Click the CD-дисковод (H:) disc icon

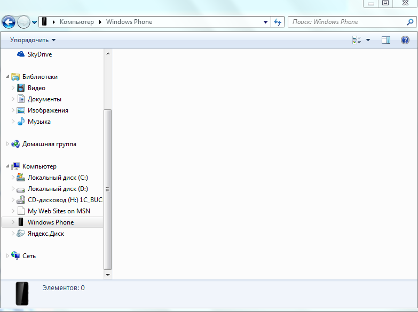pos(21,199)
